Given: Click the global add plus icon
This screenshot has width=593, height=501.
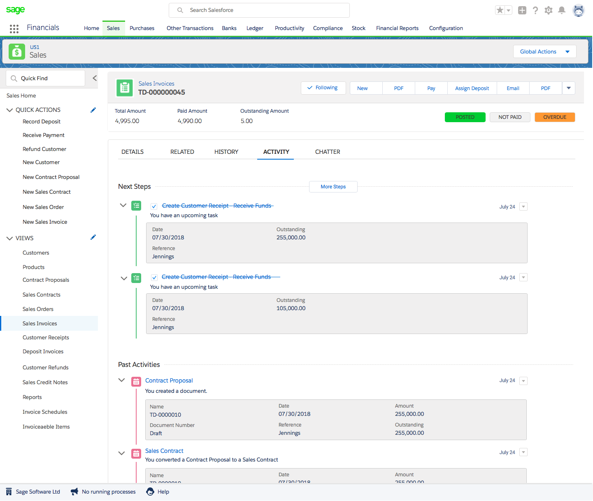Looking at the screenshot, I should [x=522, y=10].
